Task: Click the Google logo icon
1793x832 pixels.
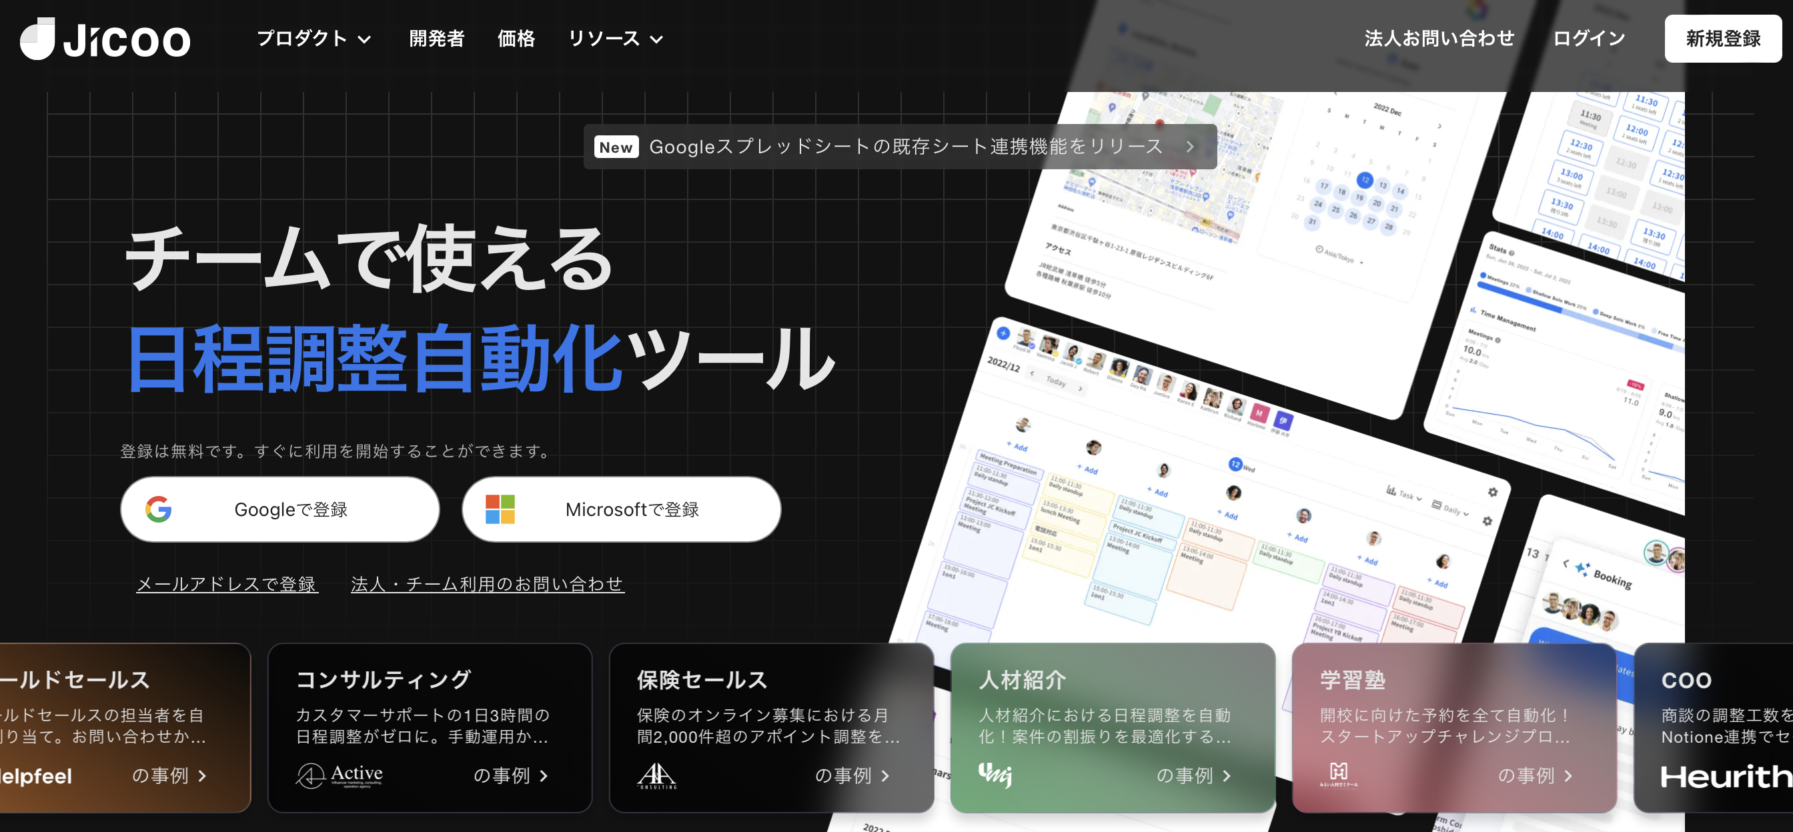Action: [x=159, y=509]
